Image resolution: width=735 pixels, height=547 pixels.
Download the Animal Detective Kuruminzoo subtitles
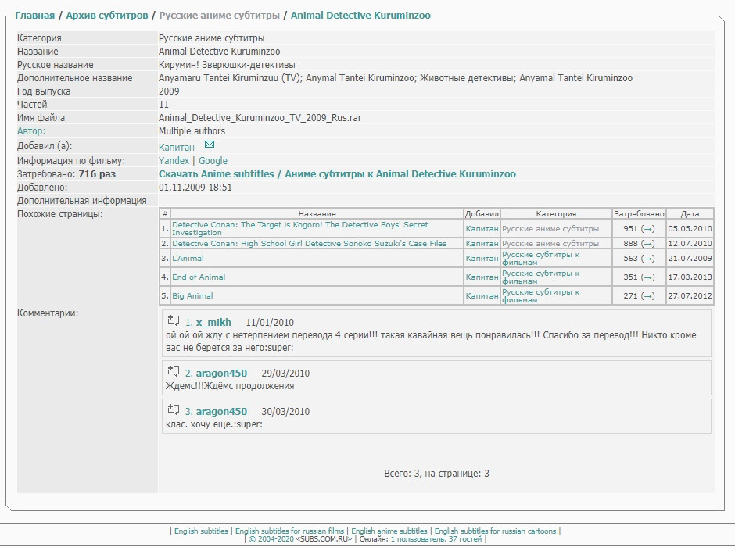coord(337,174)
